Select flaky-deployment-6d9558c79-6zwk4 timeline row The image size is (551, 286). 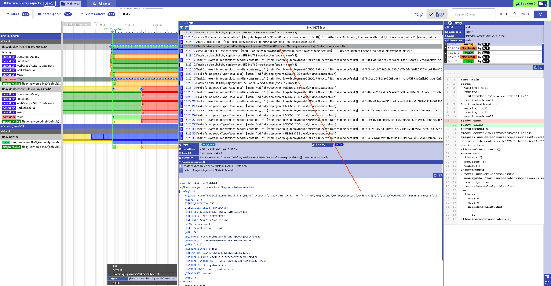31,89
